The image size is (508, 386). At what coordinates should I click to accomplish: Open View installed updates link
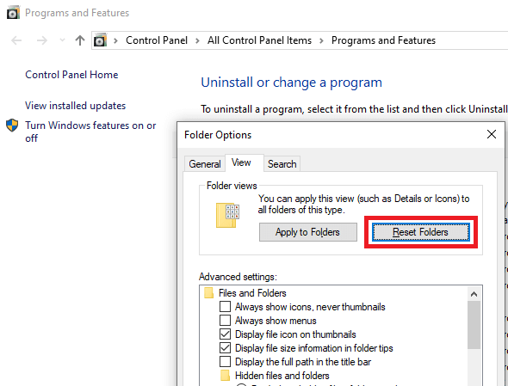pos(76,106)
